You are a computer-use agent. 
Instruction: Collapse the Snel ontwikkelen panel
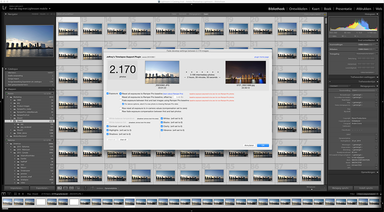(x=377, y=40)
